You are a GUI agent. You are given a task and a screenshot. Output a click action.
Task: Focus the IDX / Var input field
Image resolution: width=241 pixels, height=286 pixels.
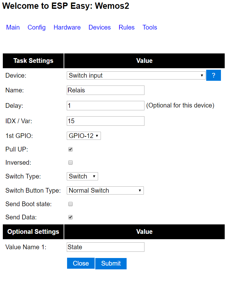[x=106, y=121]
